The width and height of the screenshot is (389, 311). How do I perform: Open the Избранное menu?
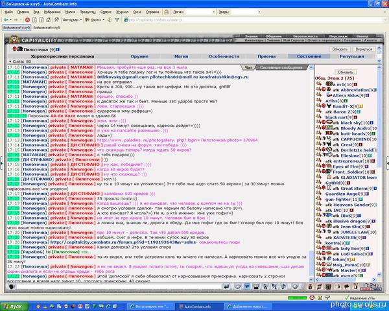(52, 12)
